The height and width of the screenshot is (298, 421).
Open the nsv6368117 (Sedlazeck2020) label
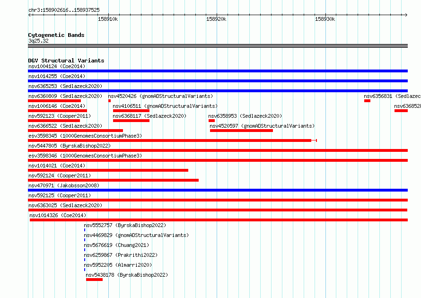(x=149, y=116)
